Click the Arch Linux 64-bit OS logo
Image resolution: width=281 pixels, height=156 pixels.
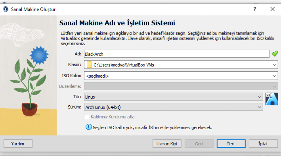point(271,99)
